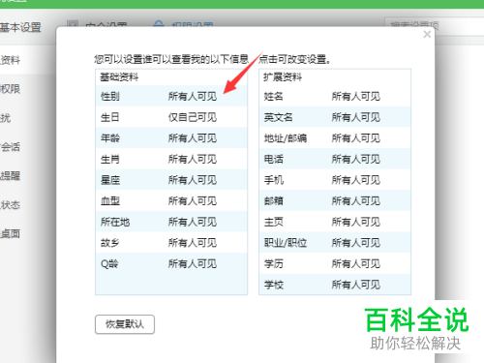This screenshot has height=363, width=484.
Task: Set visibility for 故乡
Action: (193, 243)
